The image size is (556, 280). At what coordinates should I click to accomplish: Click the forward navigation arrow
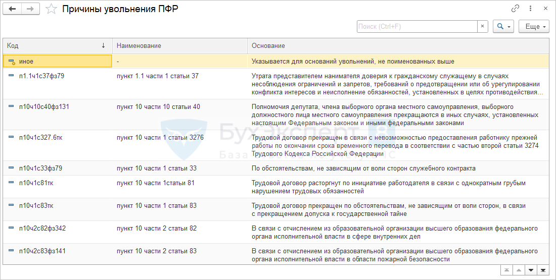30,9
